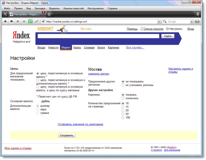Switch to the Новости service tab
This screenshot has height=160, width=206.
[x=53, y=47]
